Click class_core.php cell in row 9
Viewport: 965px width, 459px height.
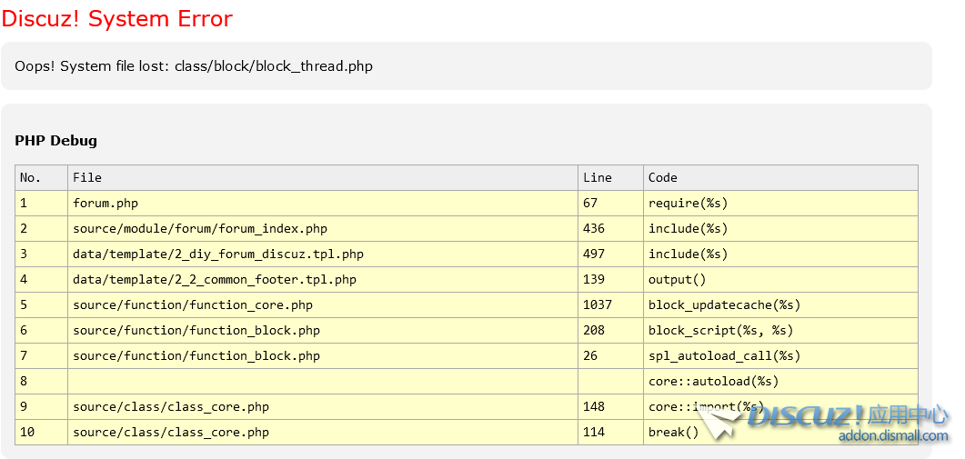click(323, 406)
